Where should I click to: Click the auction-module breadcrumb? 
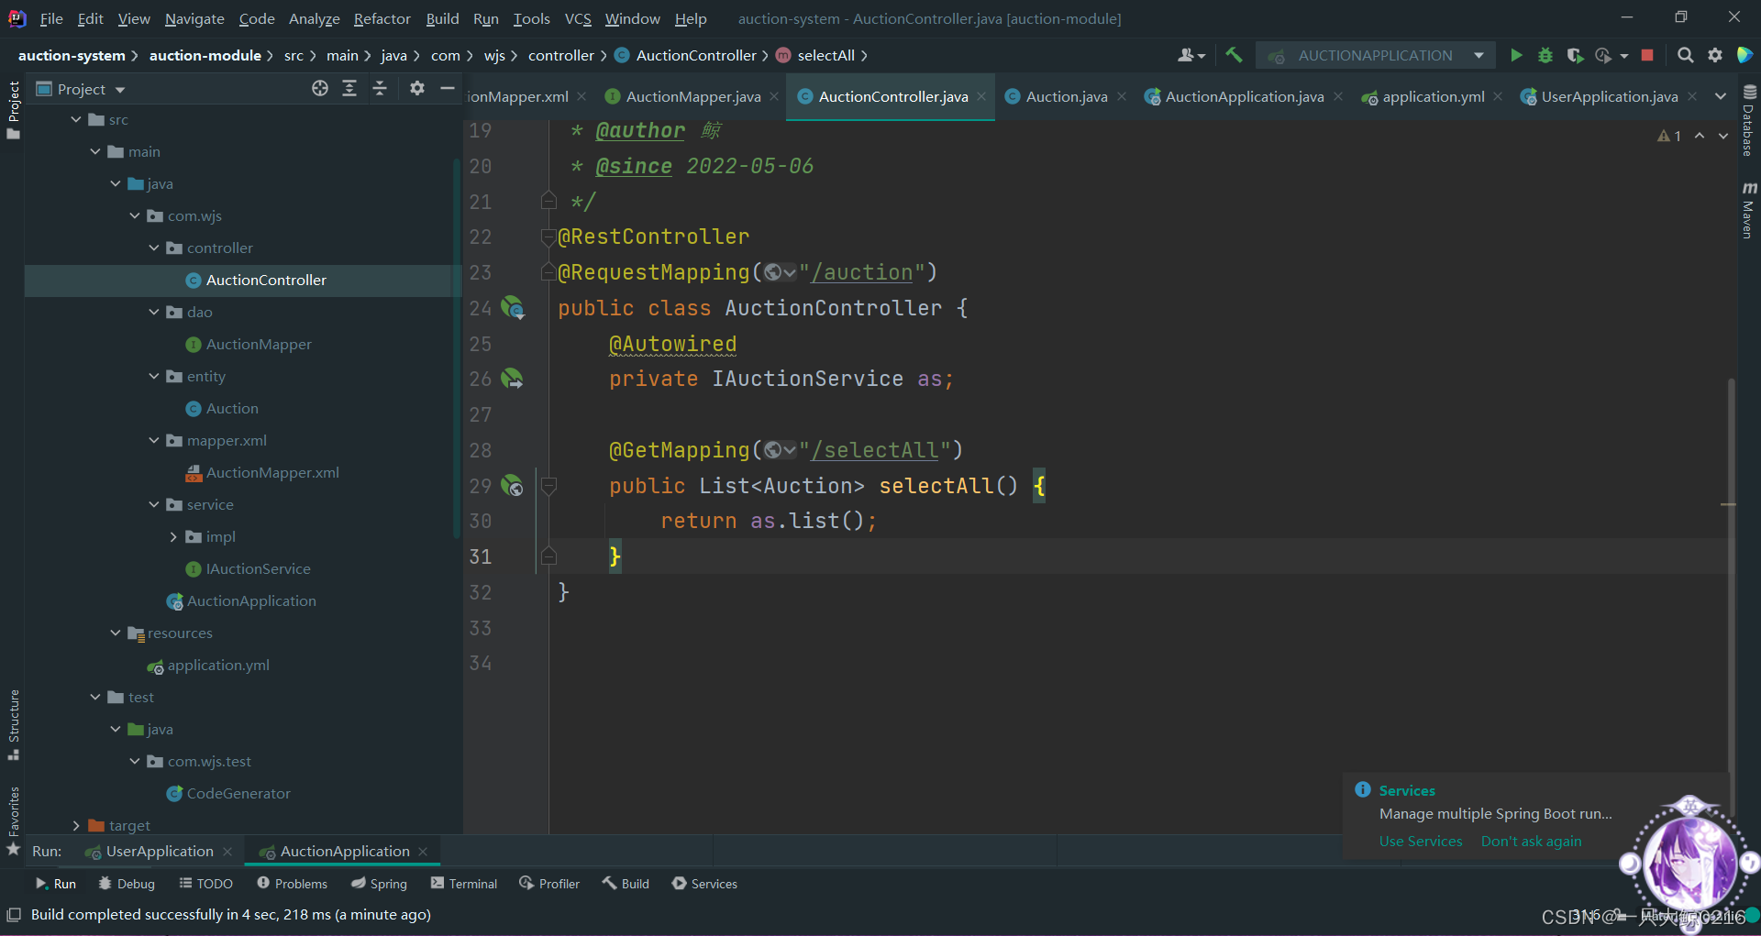(205, 56)
